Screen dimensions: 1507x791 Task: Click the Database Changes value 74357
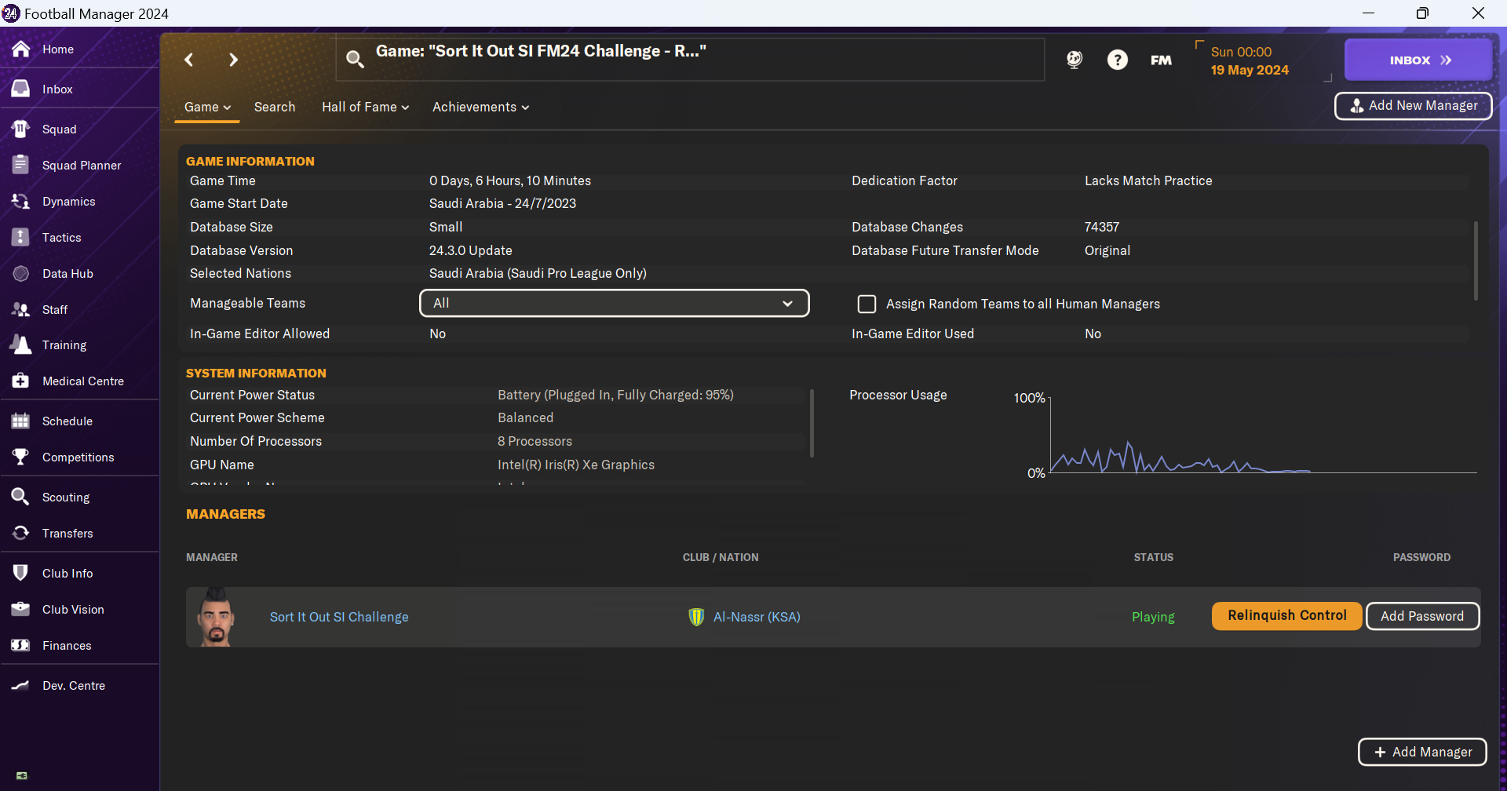pos(1102,227)
